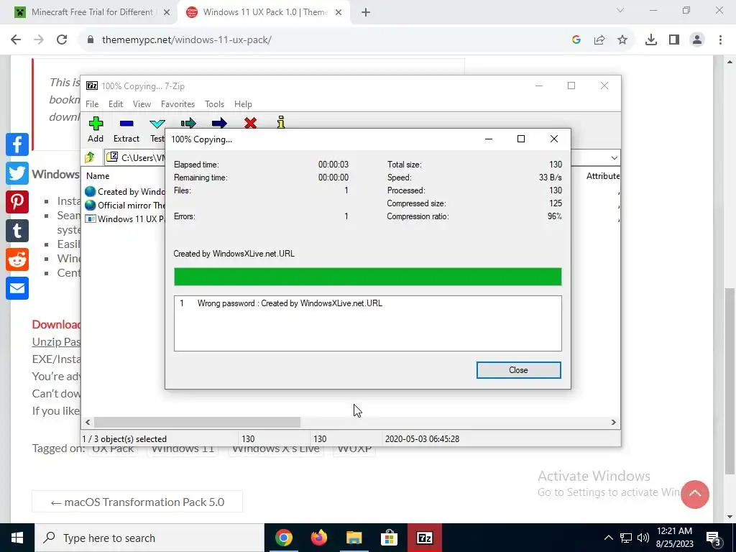Click 7-Zip scrollbar right arrow

(614, 422)
